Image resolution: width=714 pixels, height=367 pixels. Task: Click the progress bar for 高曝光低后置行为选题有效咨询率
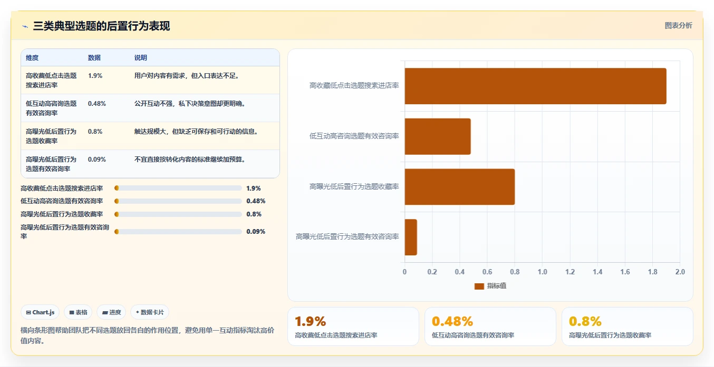coord(178,232)
